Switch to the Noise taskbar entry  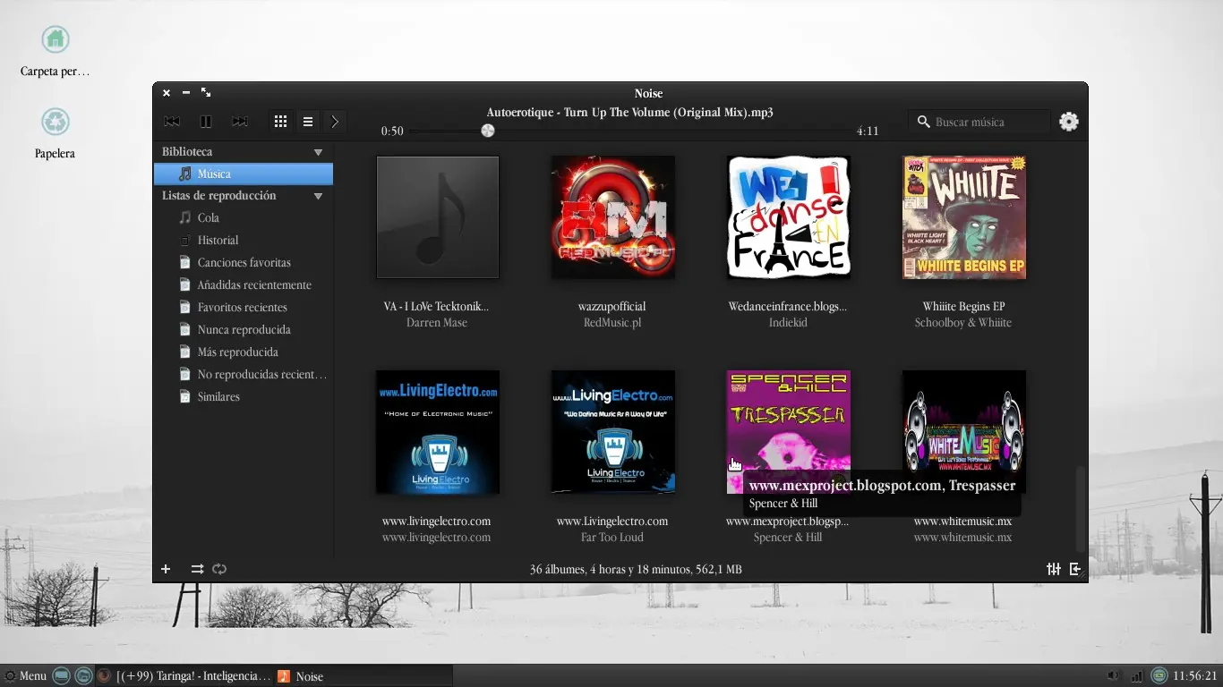[x=363, y=676]
